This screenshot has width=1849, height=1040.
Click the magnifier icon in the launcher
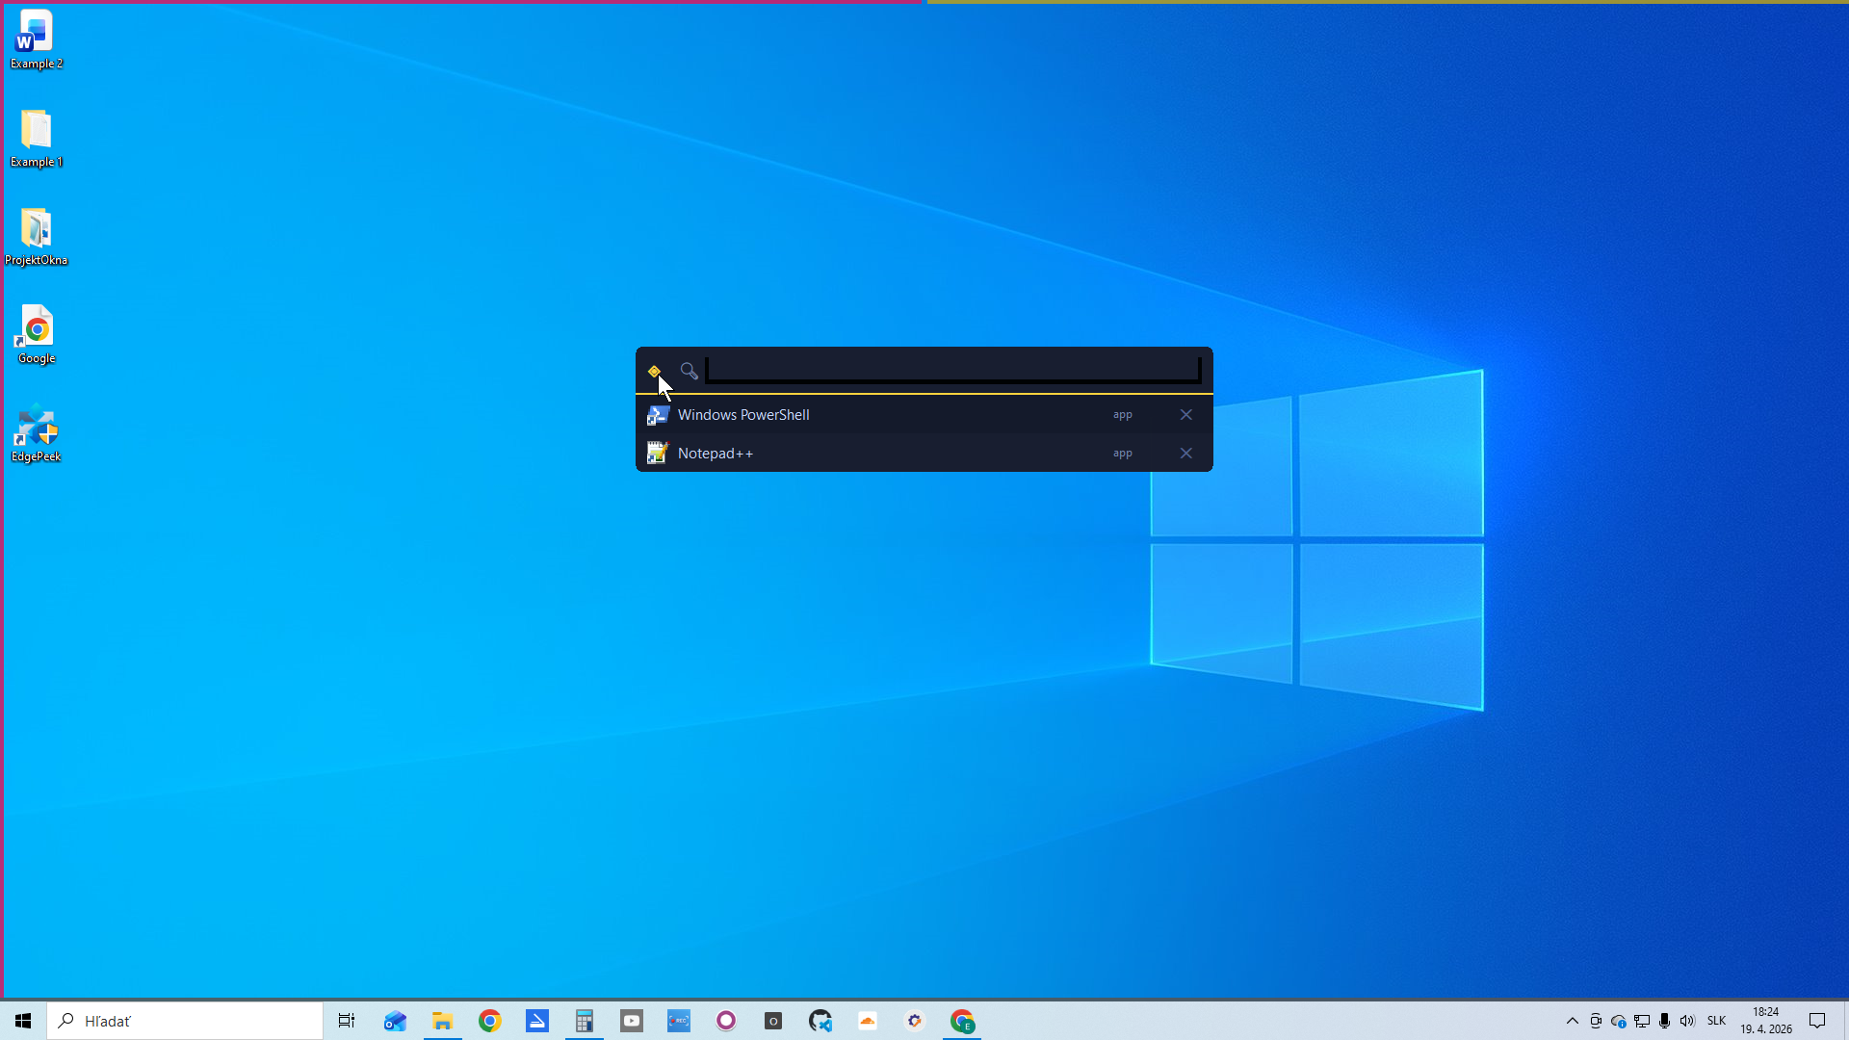[x=689, y=371]
